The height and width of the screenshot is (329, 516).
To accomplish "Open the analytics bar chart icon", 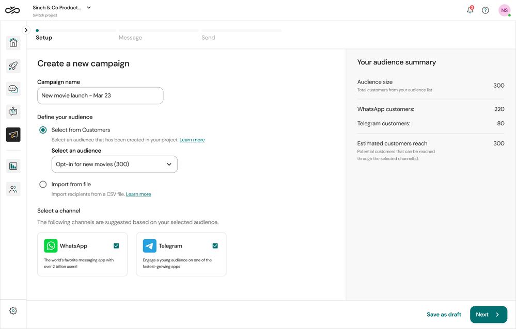I will (13, 166).
